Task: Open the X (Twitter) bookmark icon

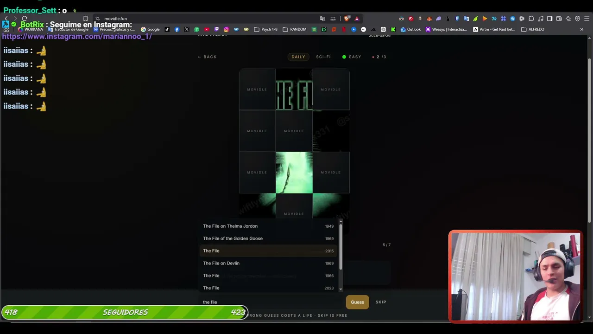Action: 187,29
